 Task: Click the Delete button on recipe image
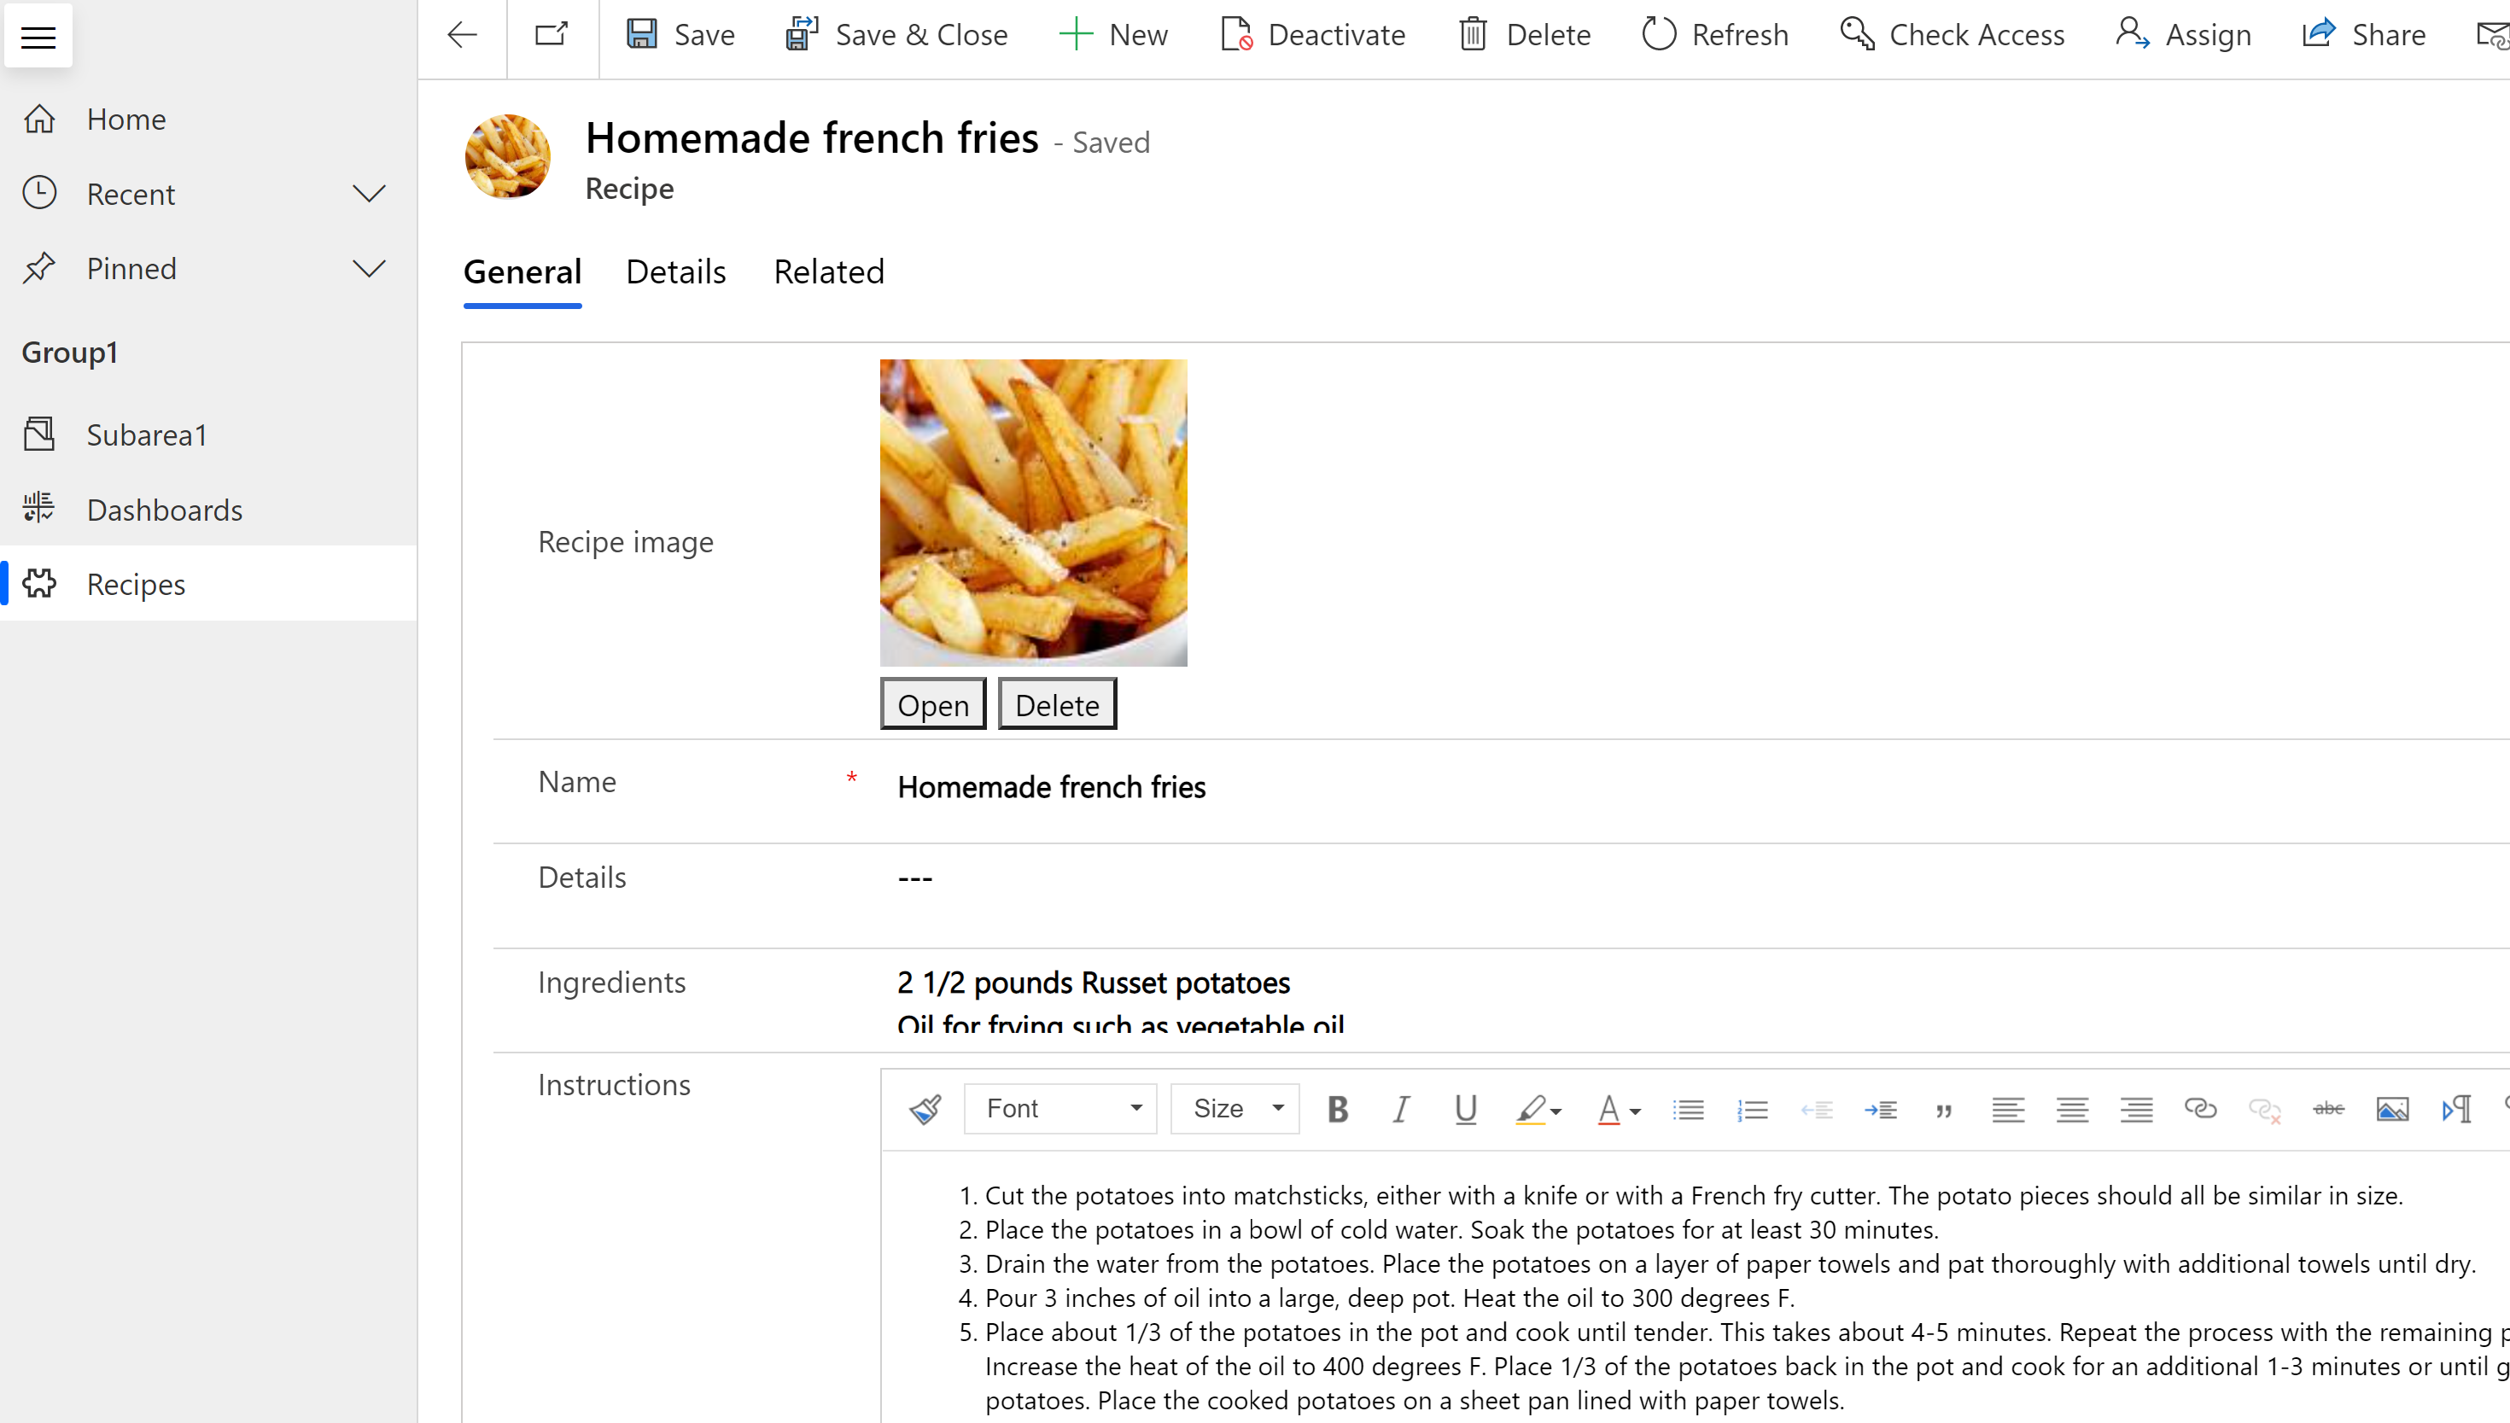pos(1057,704)
